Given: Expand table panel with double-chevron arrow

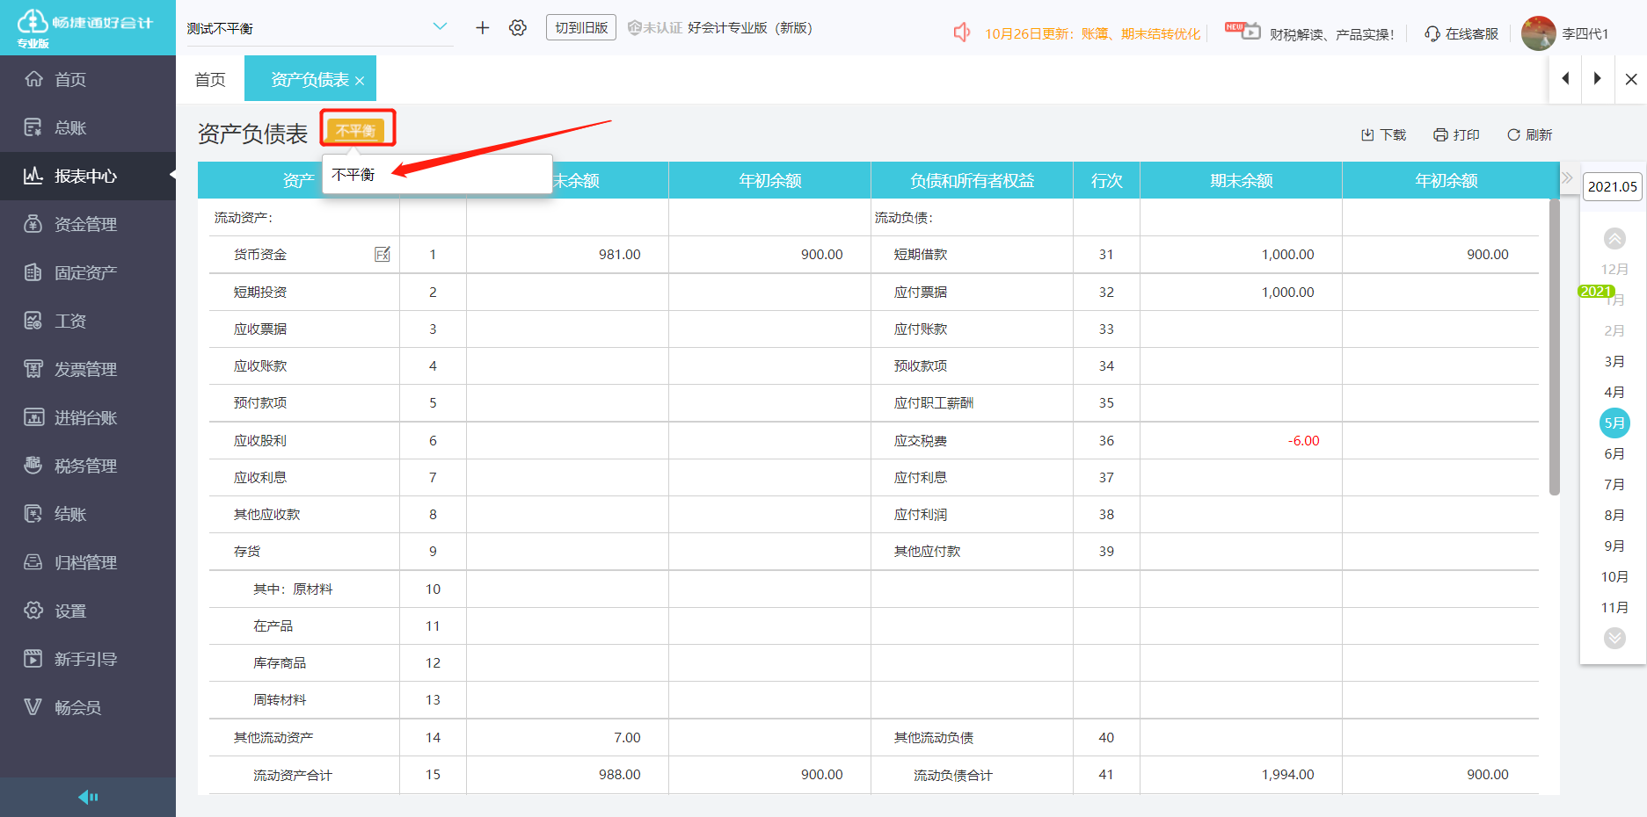Looking at the screenshot, I should 1567,178.
